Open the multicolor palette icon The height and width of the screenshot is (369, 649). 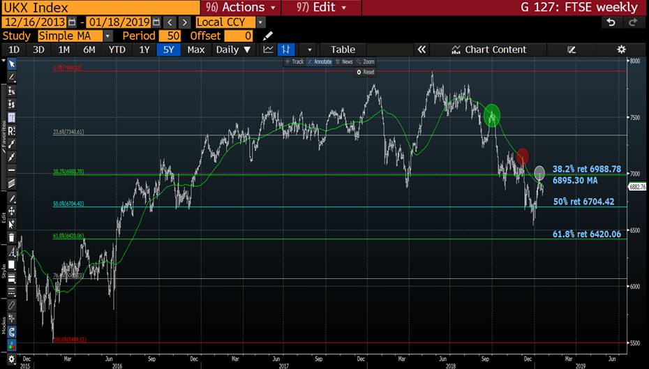point(12,345)
